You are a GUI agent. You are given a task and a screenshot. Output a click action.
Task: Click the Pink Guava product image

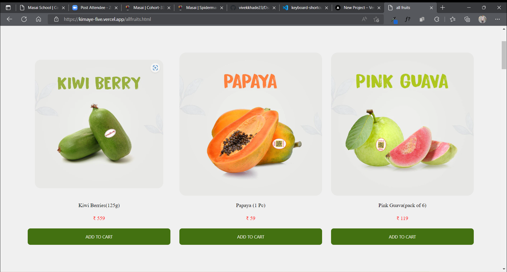pyautogui.click(x=402, y=124)
